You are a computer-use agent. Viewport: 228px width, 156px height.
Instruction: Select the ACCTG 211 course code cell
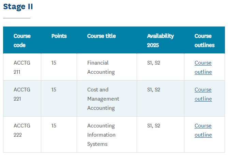[22, 67]
